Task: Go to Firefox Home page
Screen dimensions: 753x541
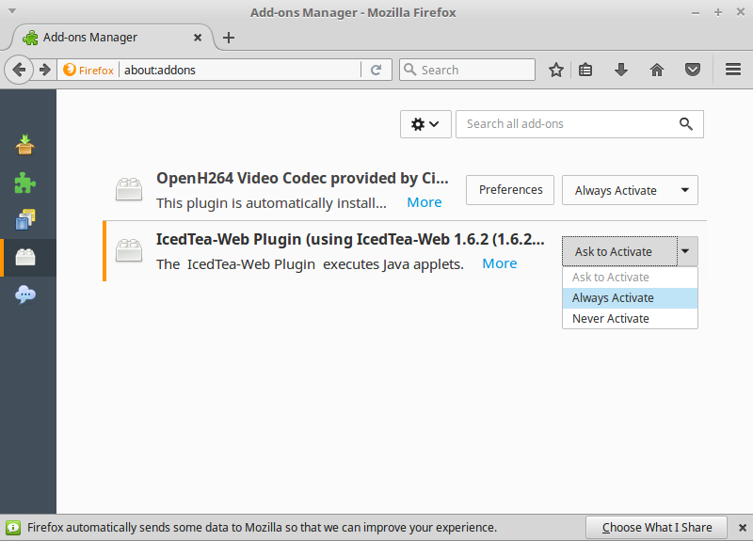Action: pos(657,70)
